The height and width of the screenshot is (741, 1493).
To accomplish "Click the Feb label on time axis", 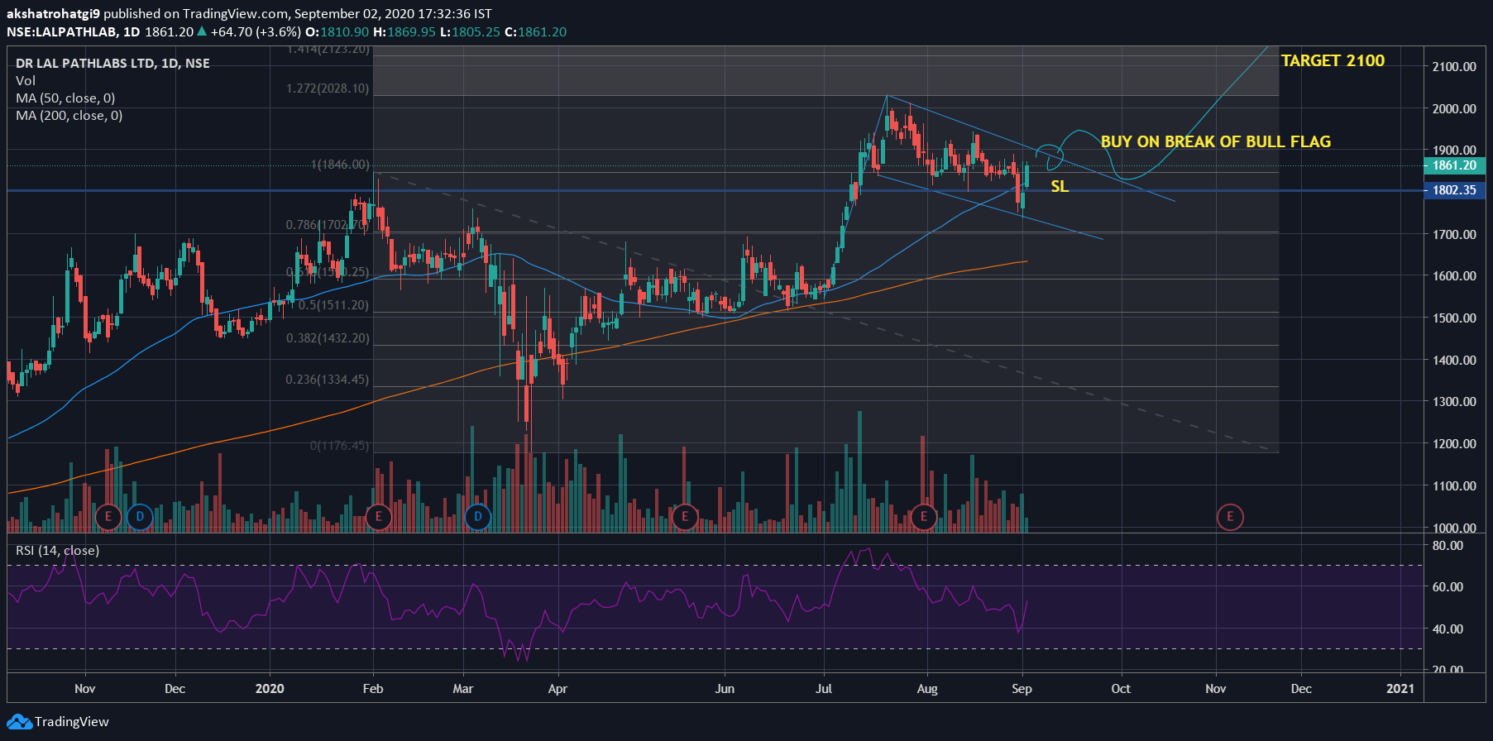I will (x=373, y=688).
